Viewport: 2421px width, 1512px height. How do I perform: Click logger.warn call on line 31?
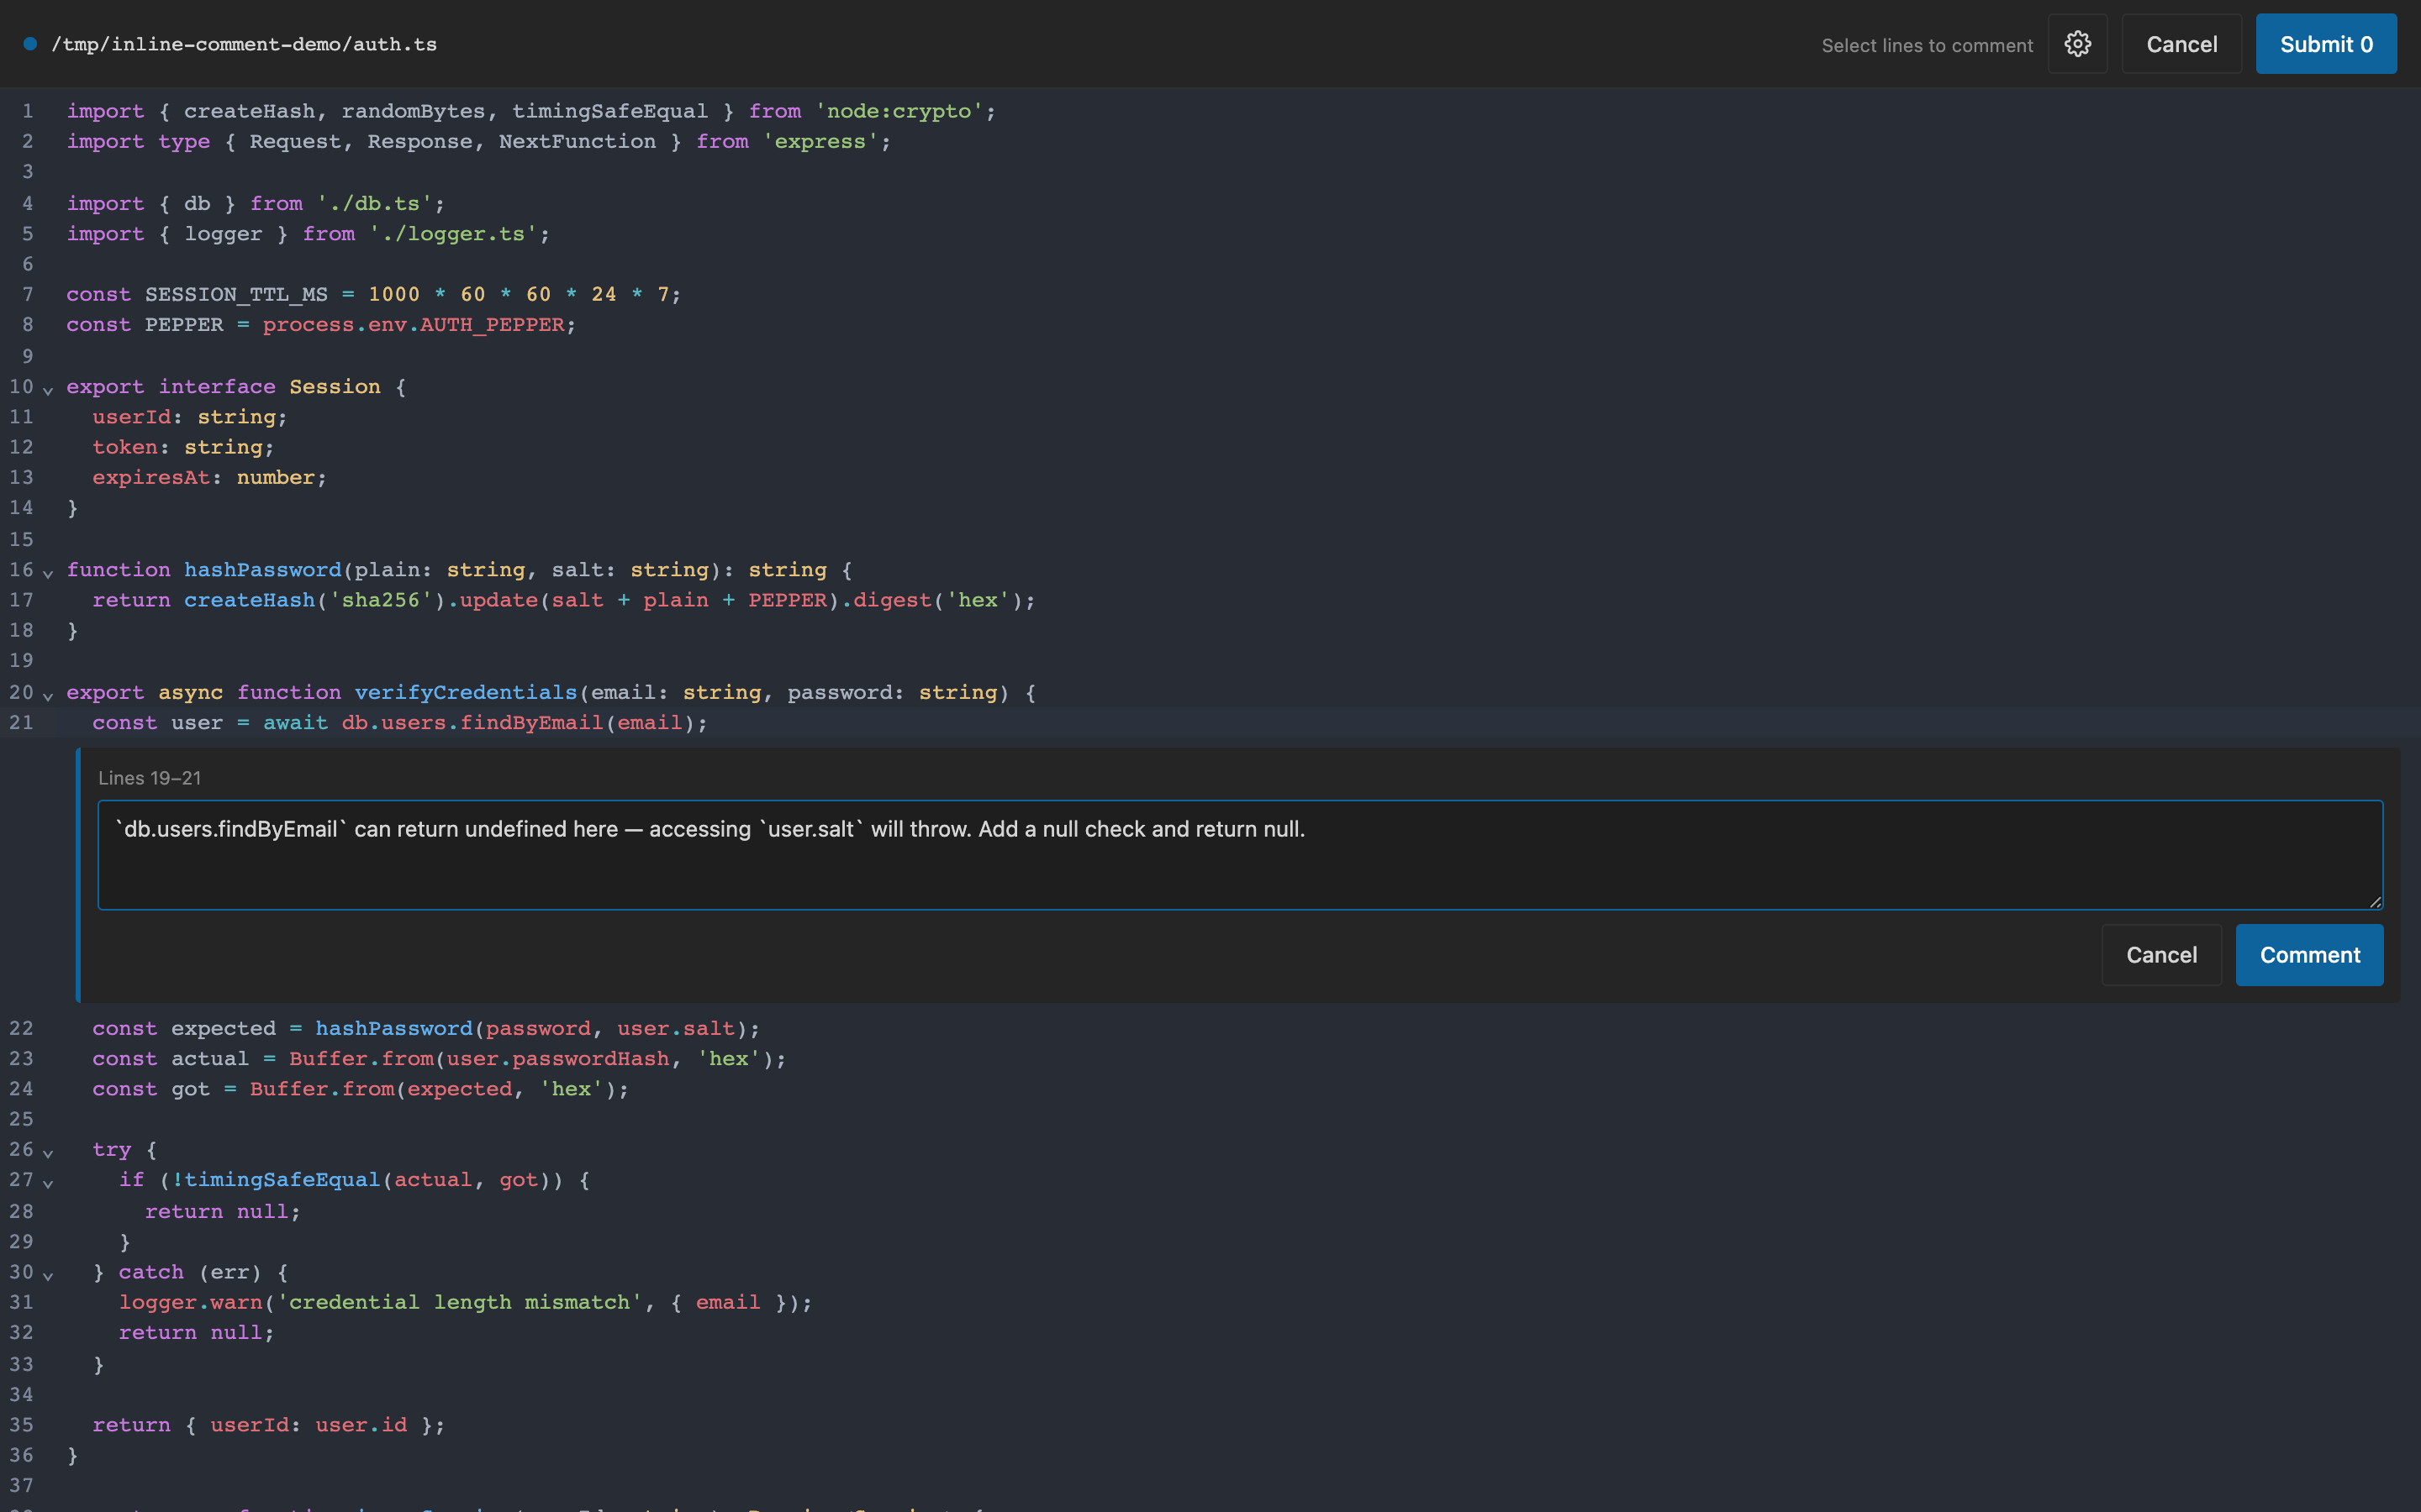click(190, 1302)
